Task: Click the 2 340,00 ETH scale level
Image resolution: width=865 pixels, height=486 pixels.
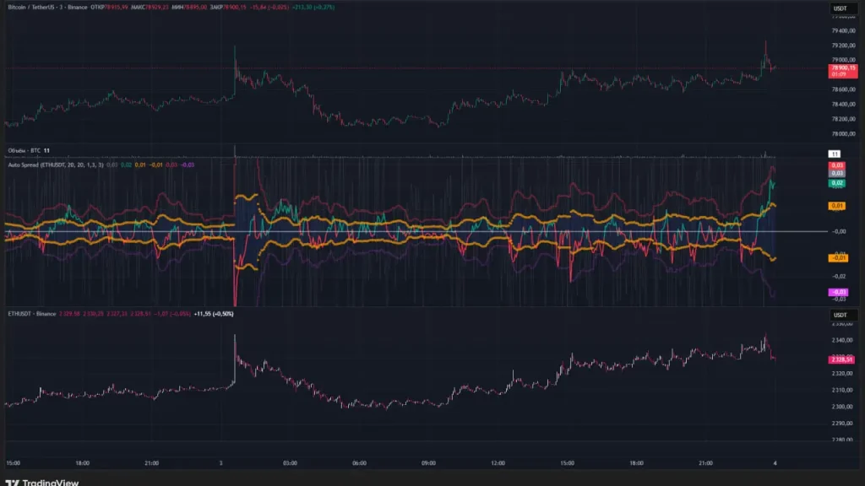Action: (842, 341)
